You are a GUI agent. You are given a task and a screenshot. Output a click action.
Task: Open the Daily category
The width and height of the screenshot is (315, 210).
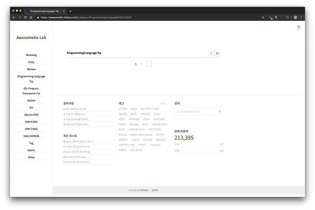click(31, 62)
